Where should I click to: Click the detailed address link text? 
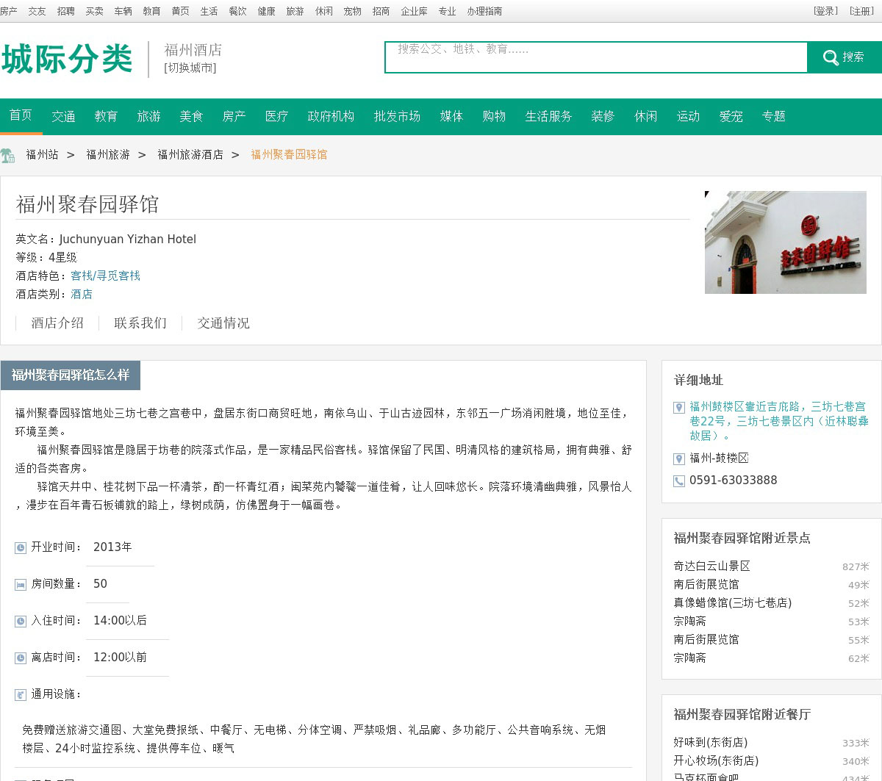click(779, 421)
